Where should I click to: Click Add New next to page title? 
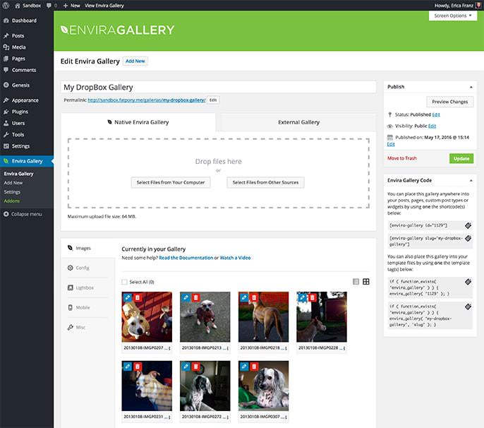point(135,61)
